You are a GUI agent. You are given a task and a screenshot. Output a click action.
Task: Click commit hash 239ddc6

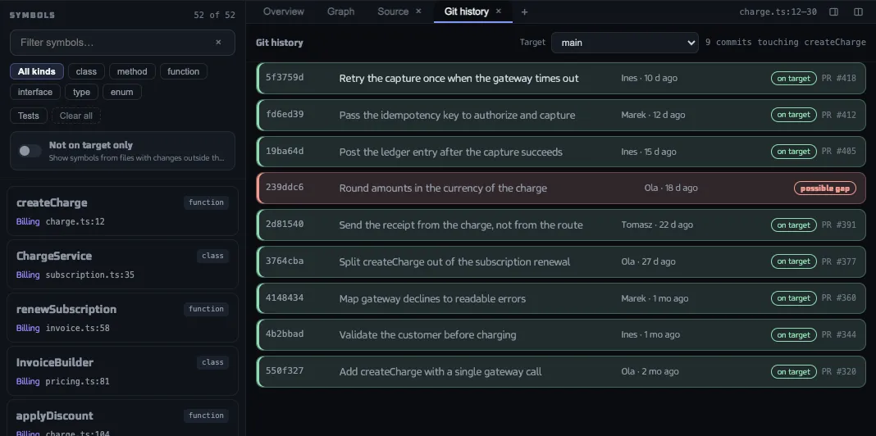285,188
